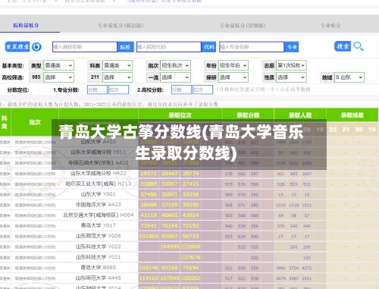Click the 搜索 button

pos(343,46)
